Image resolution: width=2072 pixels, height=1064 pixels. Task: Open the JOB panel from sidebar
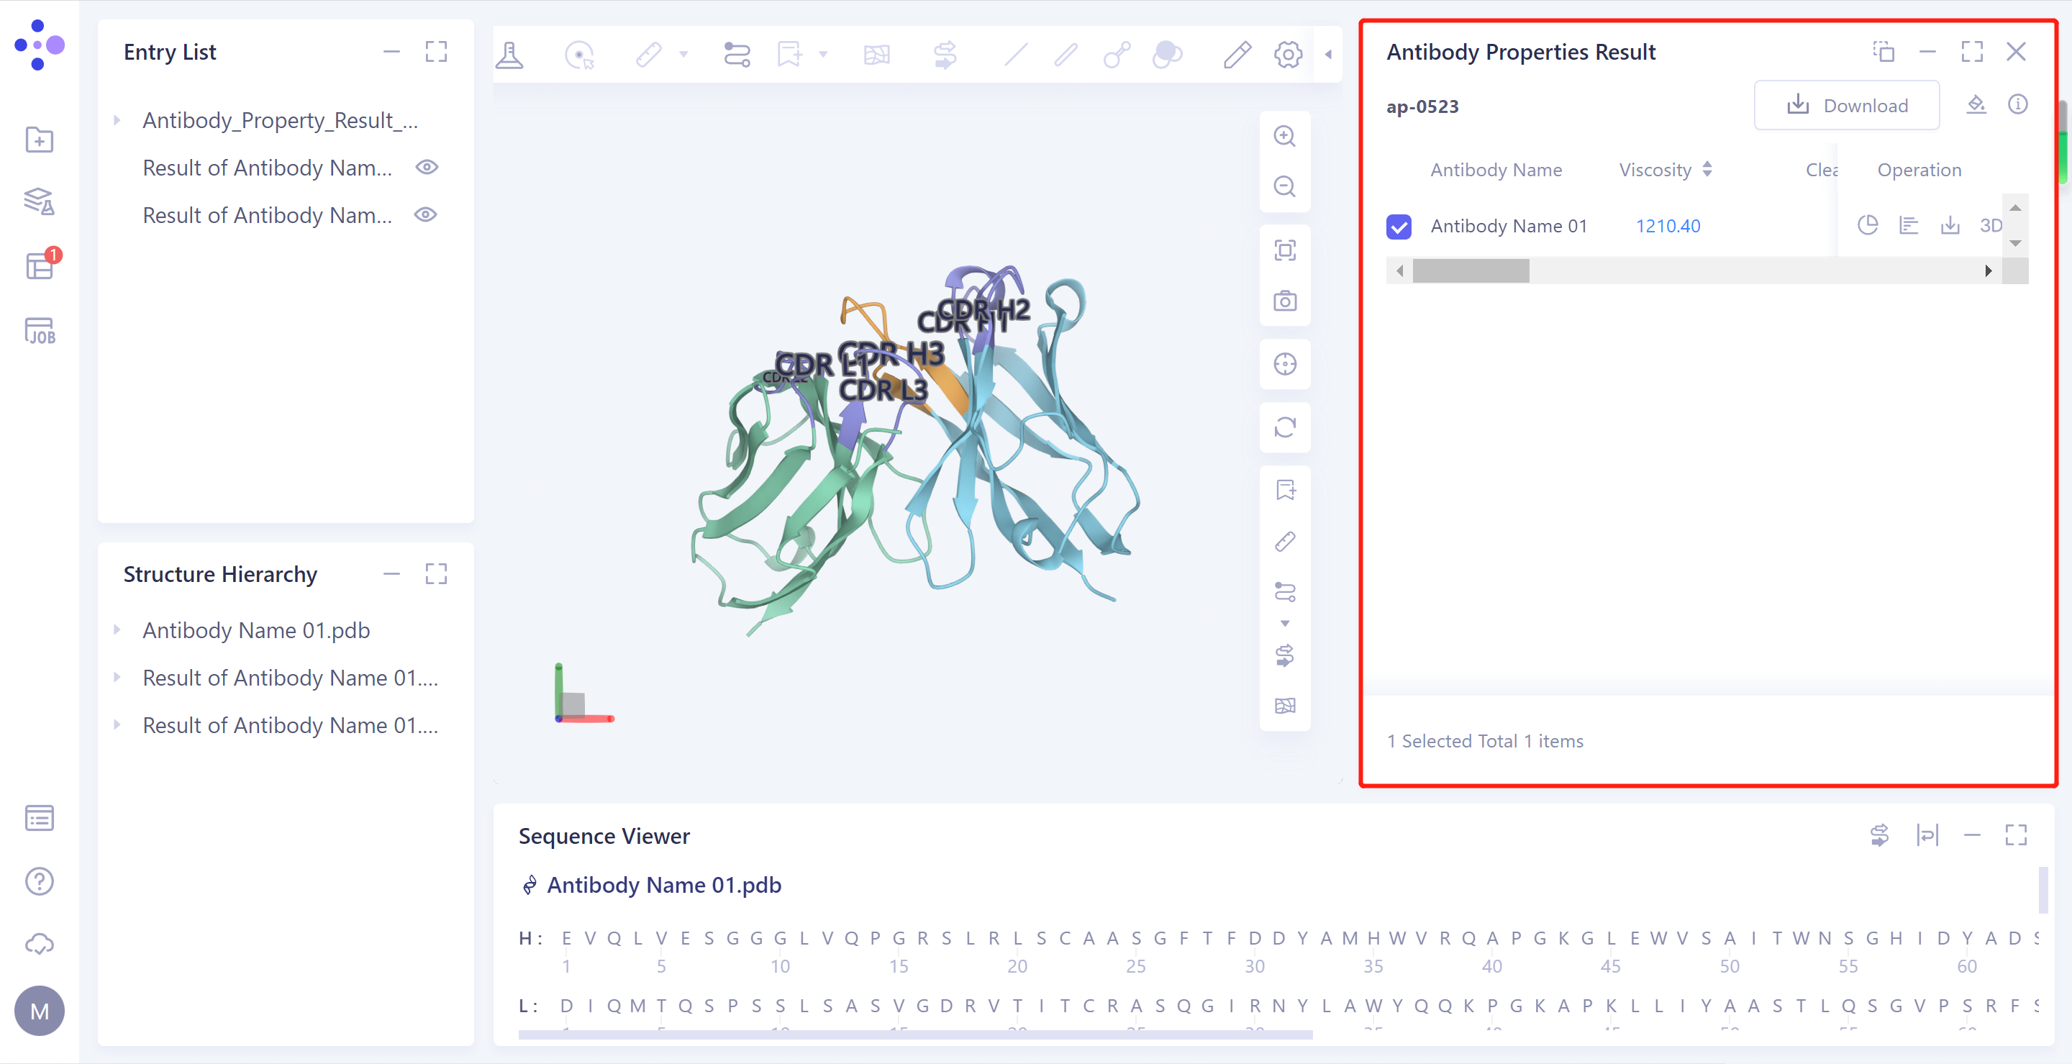pyautogui.click(x=39, y=330)
